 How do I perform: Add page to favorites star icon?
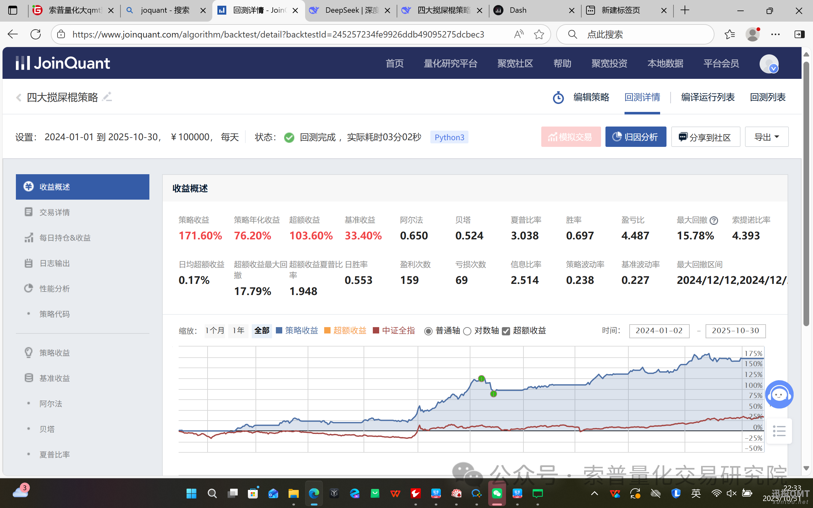click(539, 34)
